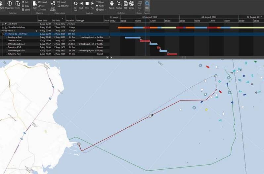Open GIS definition
The height and width of the screenshot is (174, 264).
pos(126,5)
